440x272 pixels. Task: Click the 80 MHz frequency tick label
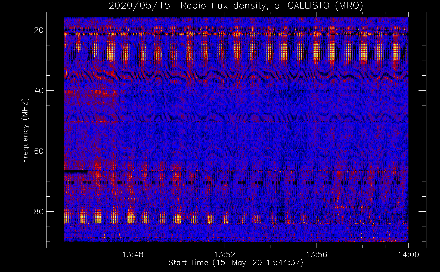[39, 212]
